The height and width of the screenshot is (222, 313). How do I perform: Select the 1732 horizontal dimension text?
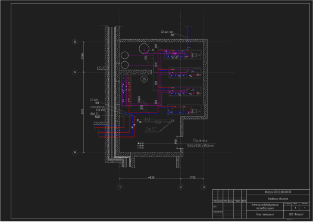[x=193, y=177]
